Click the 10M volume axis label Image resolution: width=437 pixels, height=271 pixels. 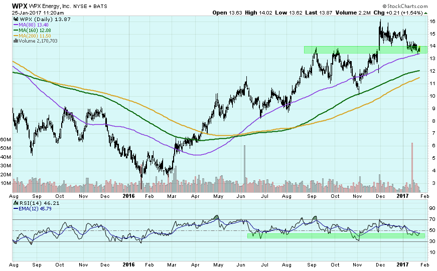6,183
